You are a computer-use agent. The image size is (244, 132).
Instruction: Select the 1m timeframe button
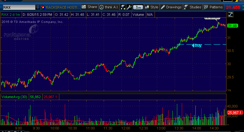pos(138,7)
